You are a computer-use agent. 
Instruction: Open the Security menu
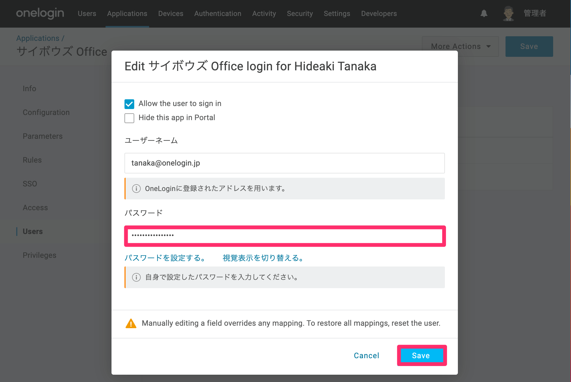point(300,14)
